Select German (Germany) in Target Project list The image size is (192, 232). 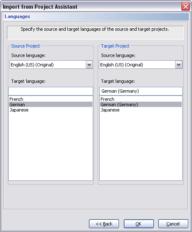(141, 105)
